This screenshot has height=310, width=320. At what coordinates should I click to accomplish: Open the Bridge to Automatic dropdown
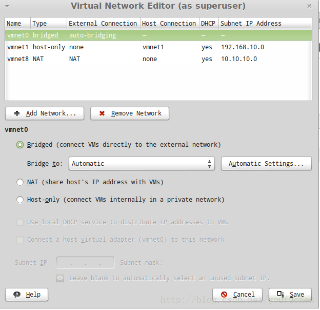(142, 163)
